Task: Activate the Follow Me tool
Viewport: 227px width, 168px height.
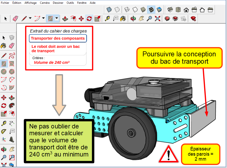Action: [x=12, y=106]
